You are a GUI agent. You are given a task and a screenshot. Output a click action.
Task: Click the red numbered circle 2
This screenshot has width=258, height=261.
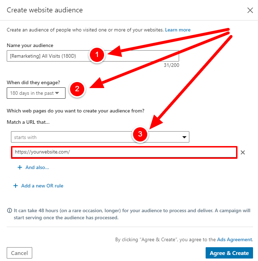pos(77,89)
